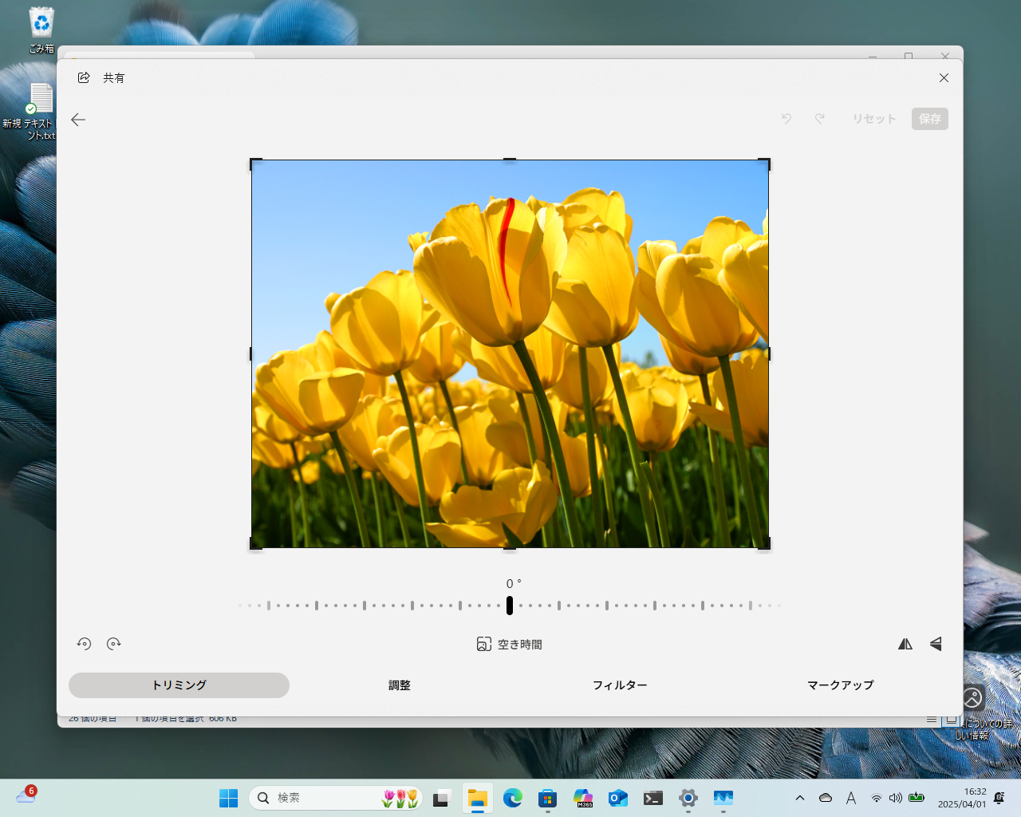Screen dimensions: 1021x817
Task: Select the ごみ箱 desktop icon
Action: [x=41, y=30]
